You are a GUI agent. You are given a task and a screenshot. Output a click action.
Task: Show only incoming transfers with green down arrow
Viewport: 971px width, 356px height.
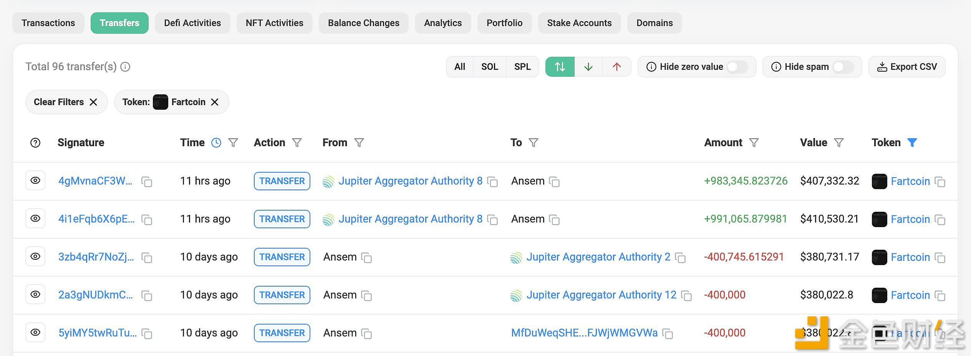(588, 67)
